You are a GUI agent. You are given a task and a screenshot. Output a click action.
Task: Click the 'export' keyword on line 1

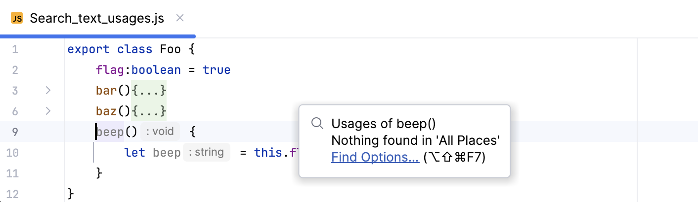click(x=88, y=49)
